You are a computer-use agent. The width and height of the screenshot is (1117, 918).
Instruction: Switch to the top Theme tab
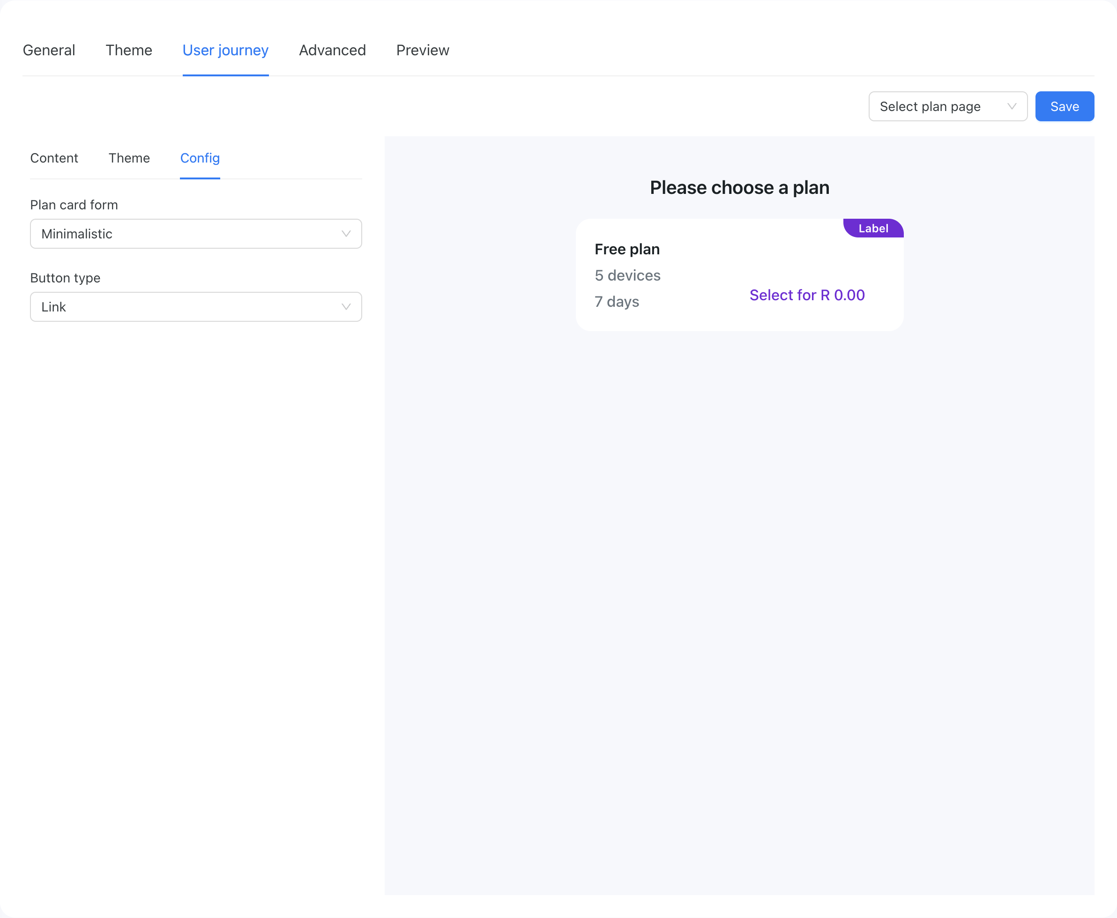click(x=128, y=50)
